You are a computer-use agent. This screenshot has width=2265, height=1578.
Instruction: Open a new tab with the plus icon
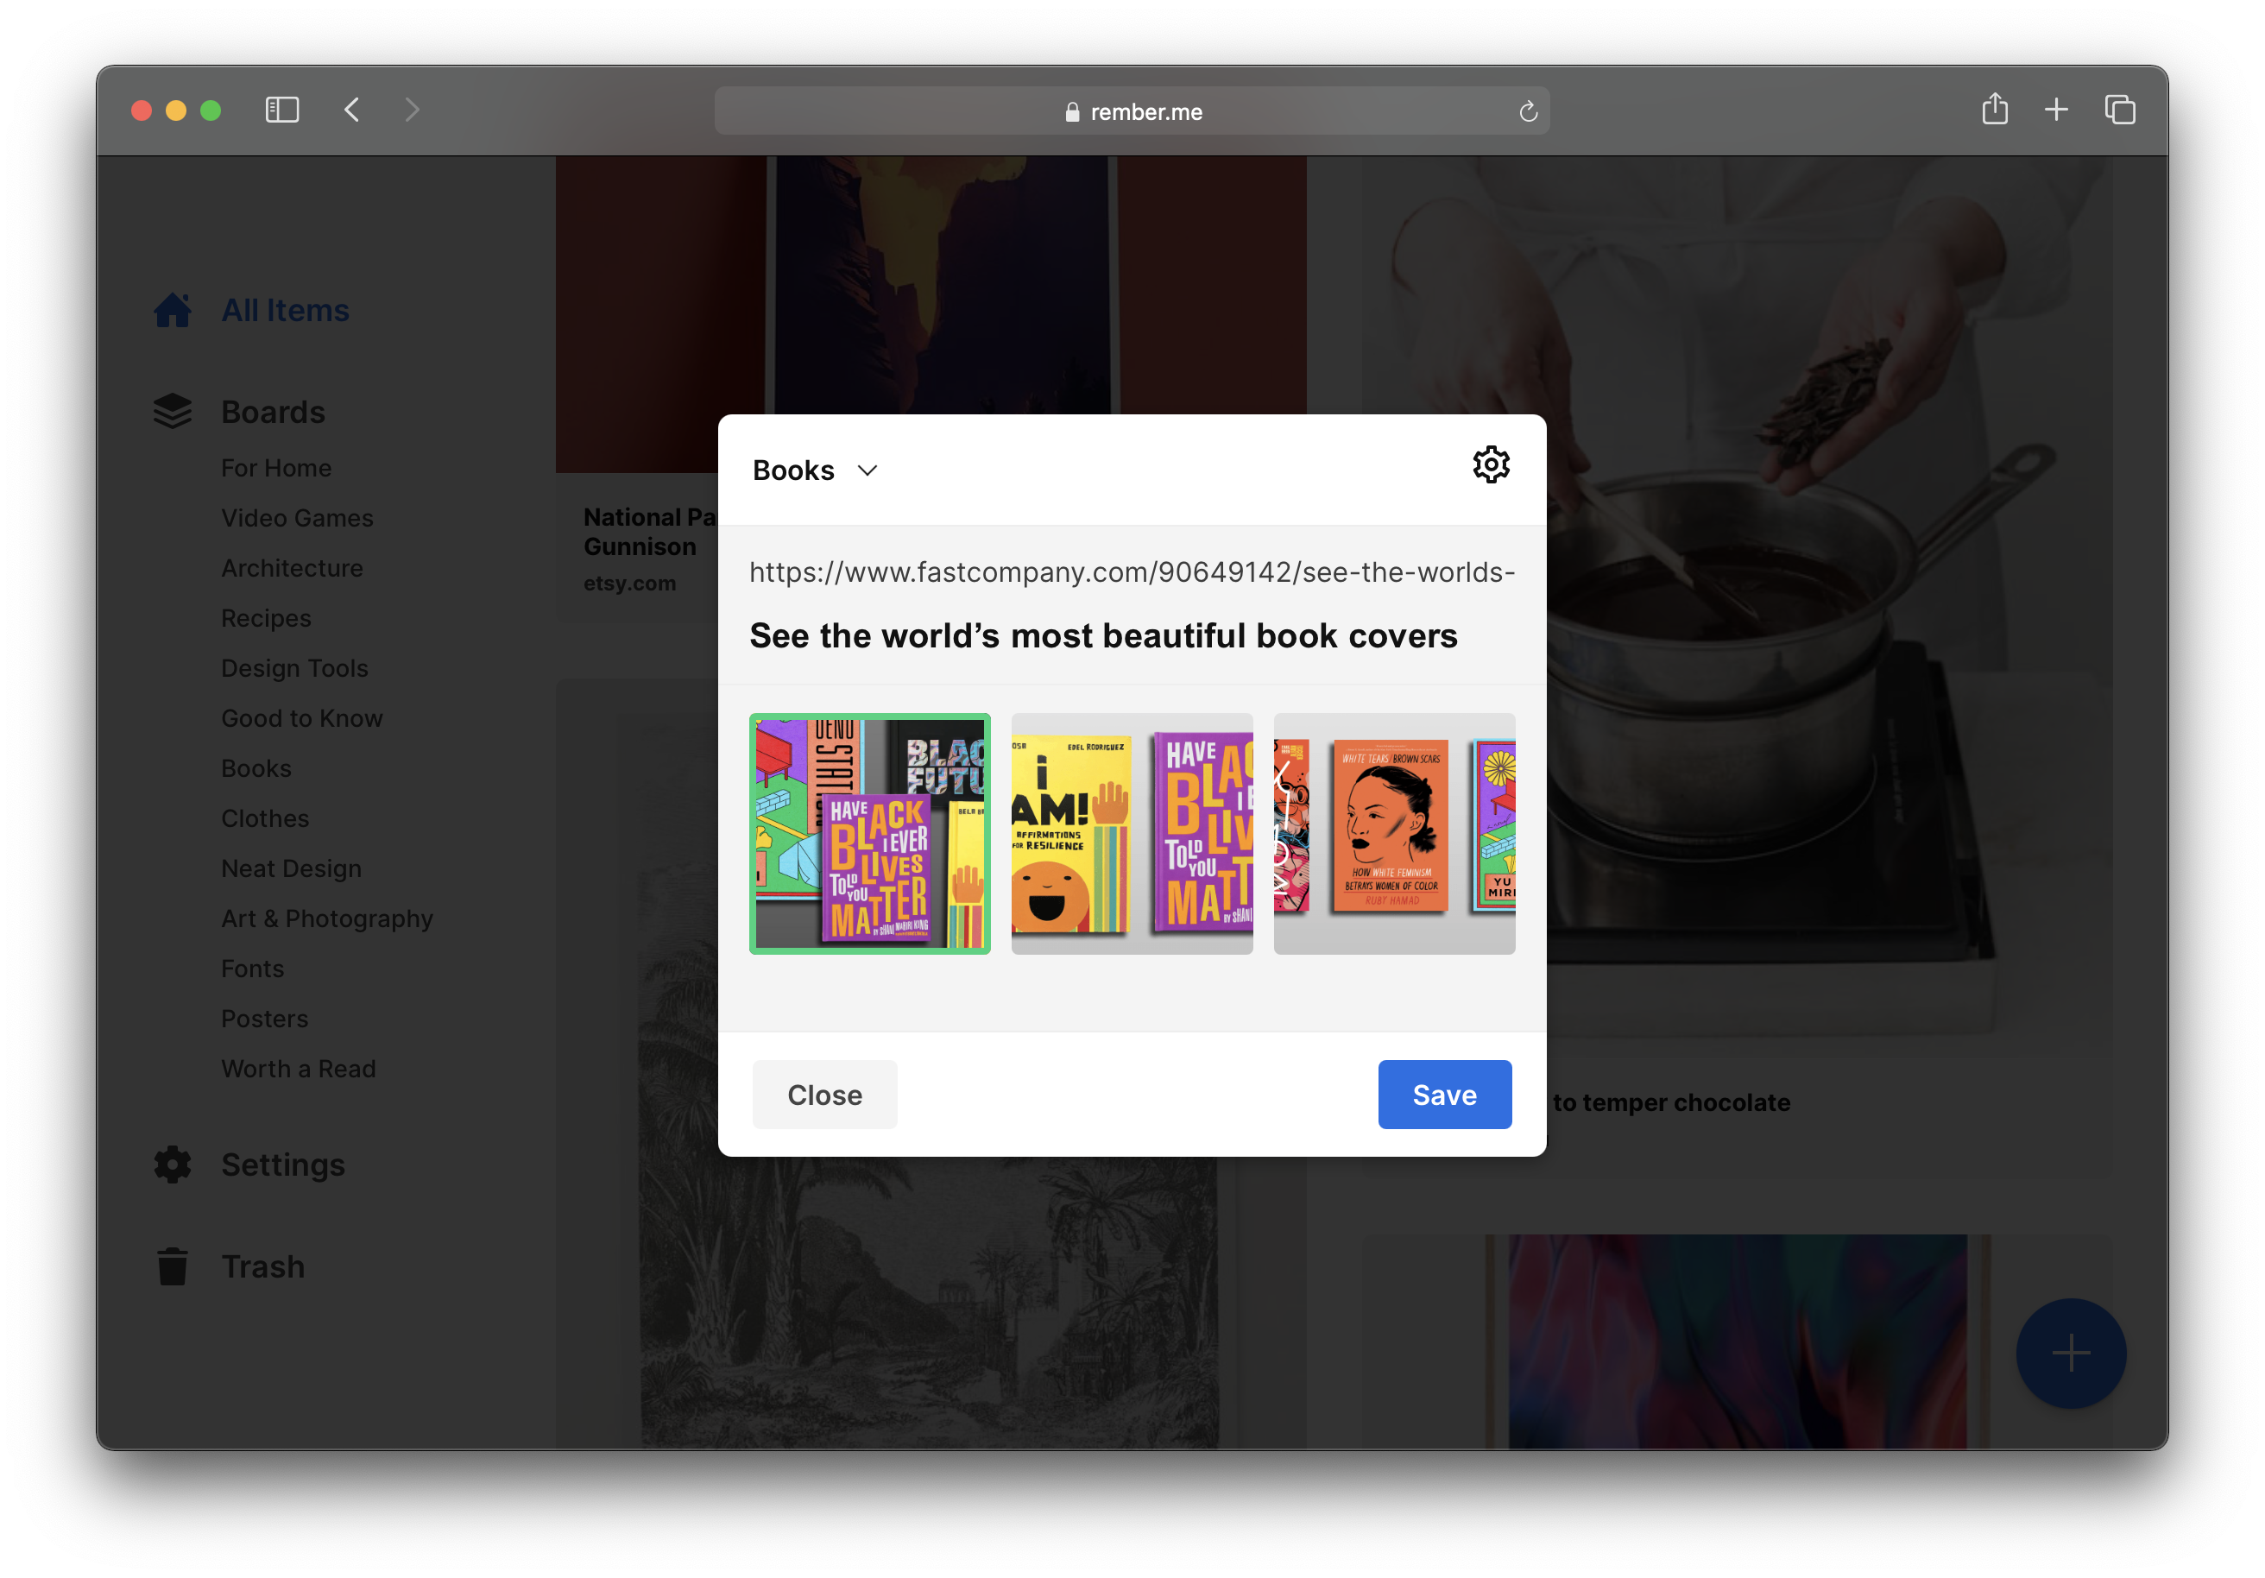[x=2056, y=110]
